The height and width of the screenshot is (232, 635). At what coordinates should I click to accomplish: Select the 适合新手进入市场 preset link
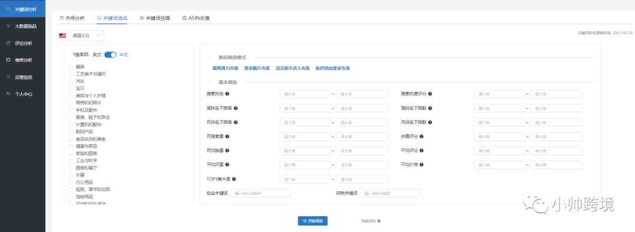tap(292, 68)
